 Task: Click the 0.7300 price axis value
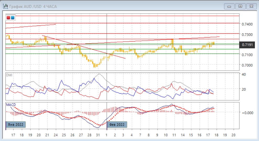(247, 35)
